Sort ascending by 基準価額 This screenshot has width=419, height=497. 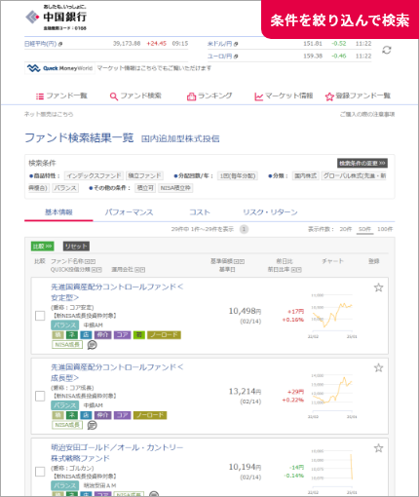pos(237,261)
